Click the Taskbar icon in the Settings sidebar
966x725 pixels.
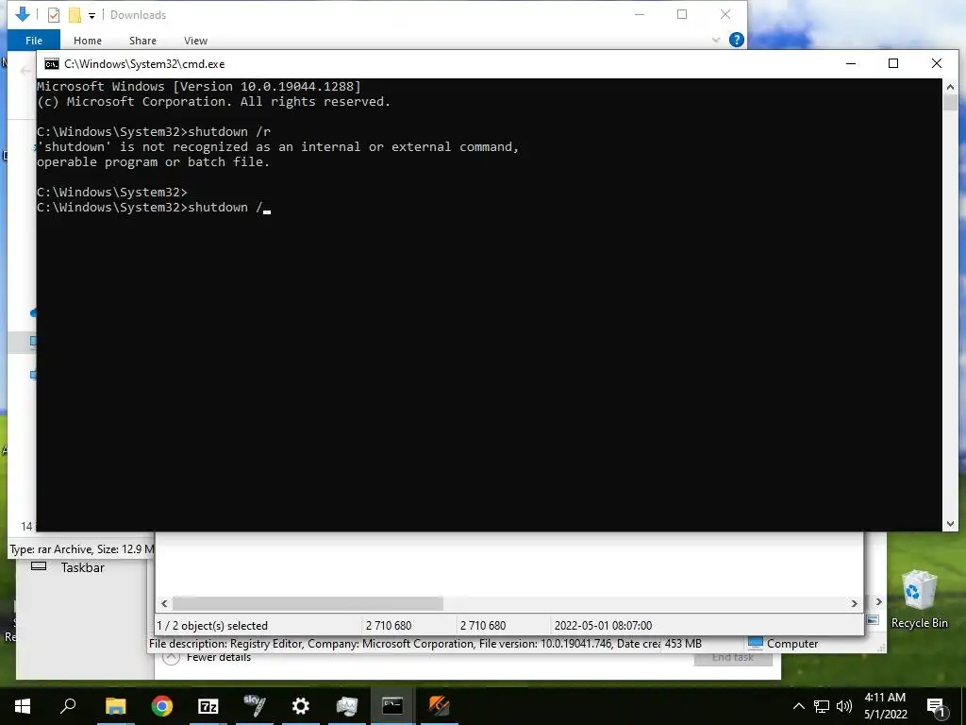click(x=39, y=566)
